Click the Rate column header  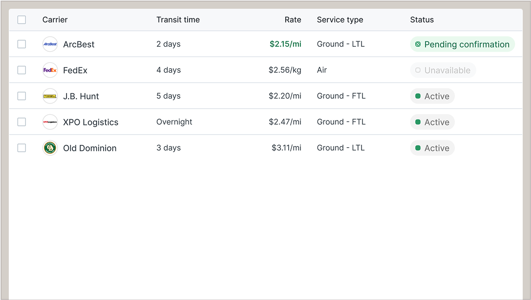click(293, 20)
